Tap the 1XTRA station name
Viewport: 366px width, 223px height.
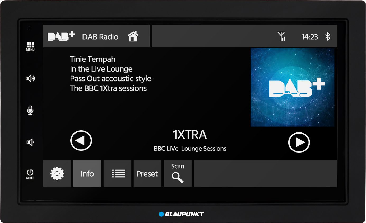point(190,135)
